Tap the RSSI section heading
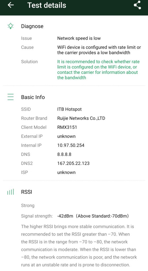Screen dimensions: 148x271 [27, 192]
